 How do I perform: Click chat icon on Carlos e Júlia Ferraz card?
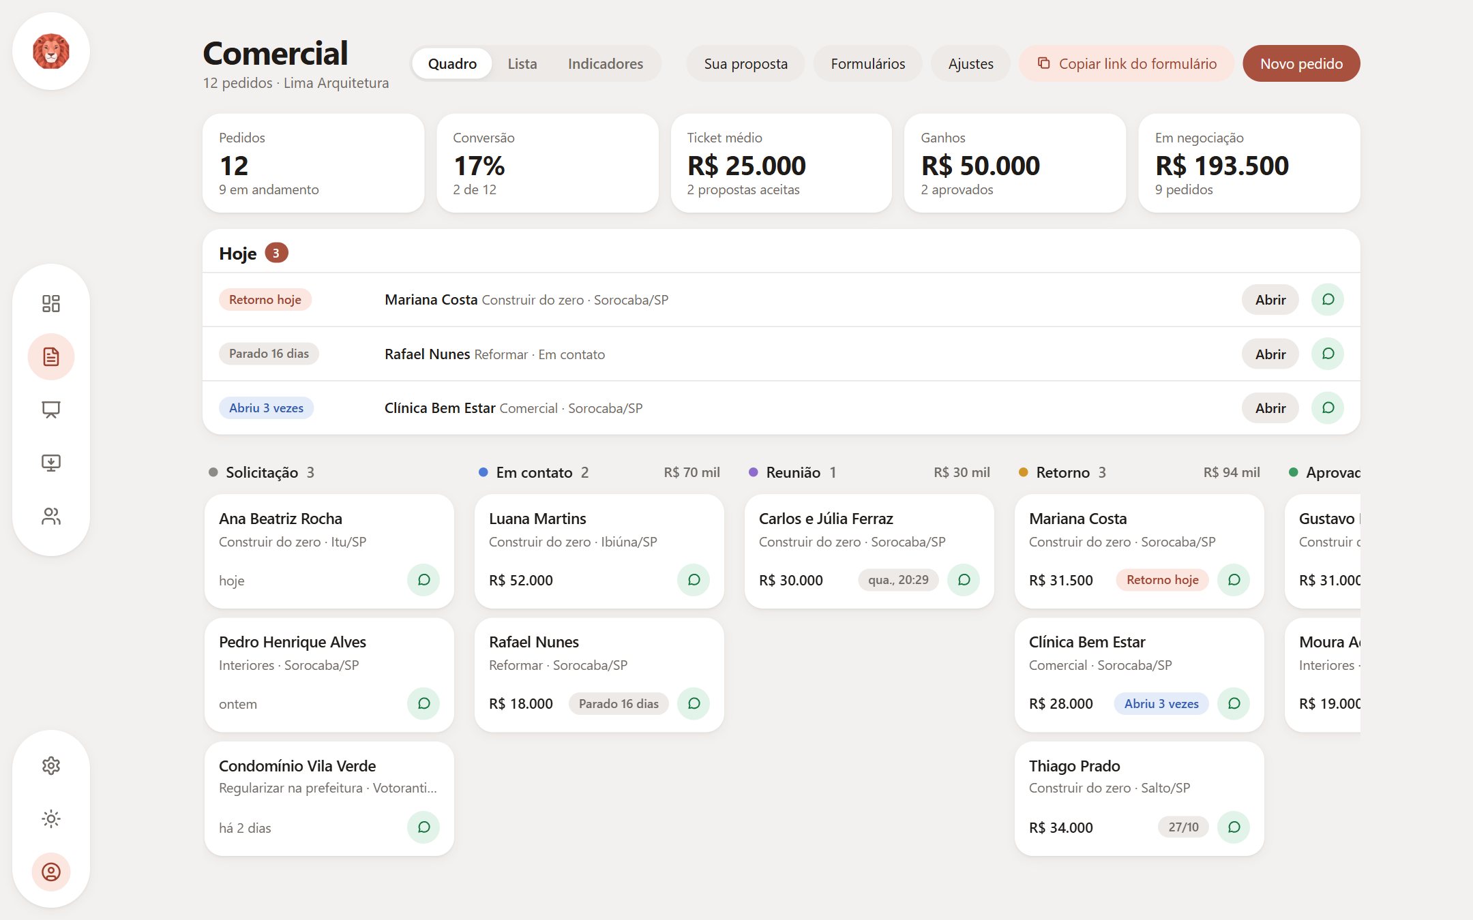964,580
